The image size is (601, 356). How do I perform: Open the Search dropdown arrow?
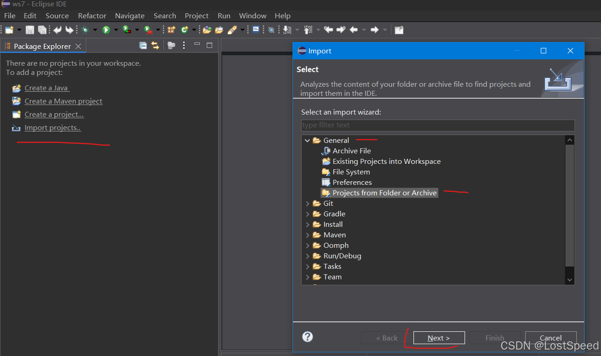(242, 30)
